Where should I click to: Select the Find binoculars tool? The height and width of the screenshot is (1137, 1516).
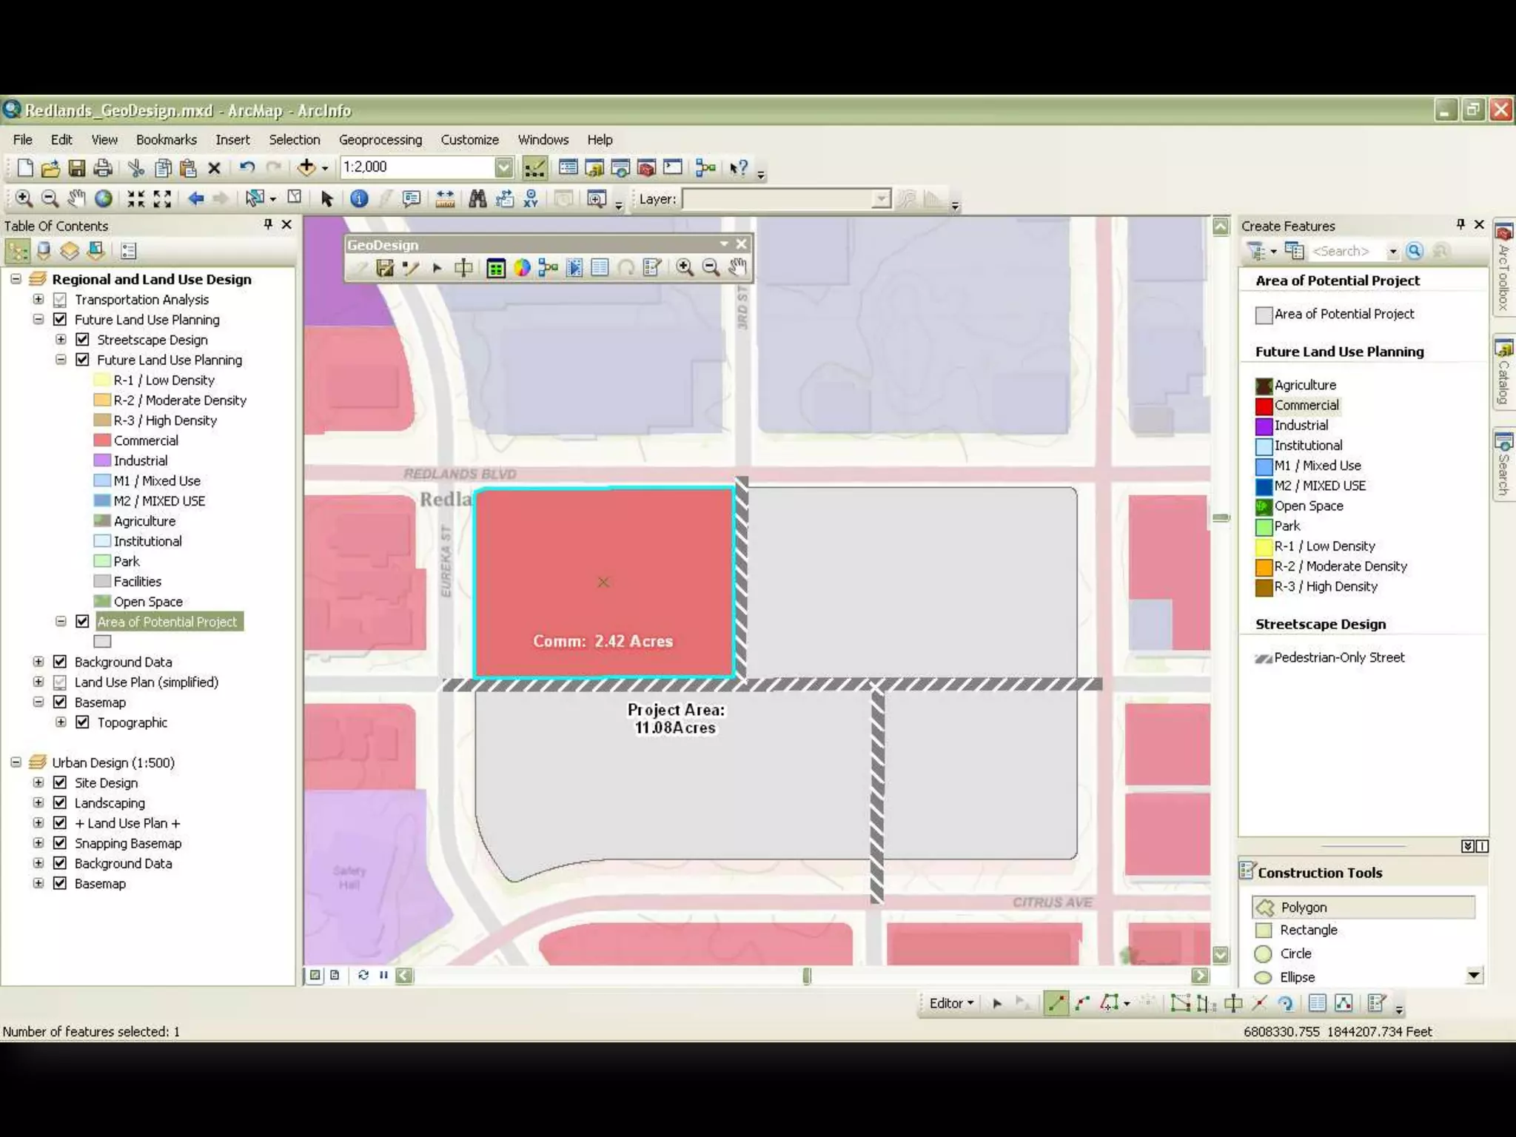point(477,198)
